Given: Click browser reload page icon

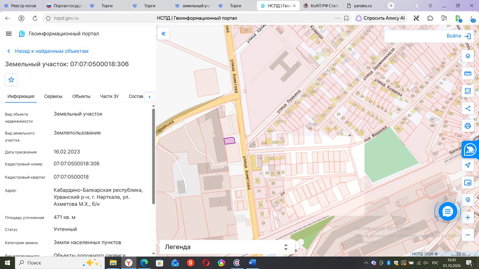Looking at the screenshot, I should 35,18.
